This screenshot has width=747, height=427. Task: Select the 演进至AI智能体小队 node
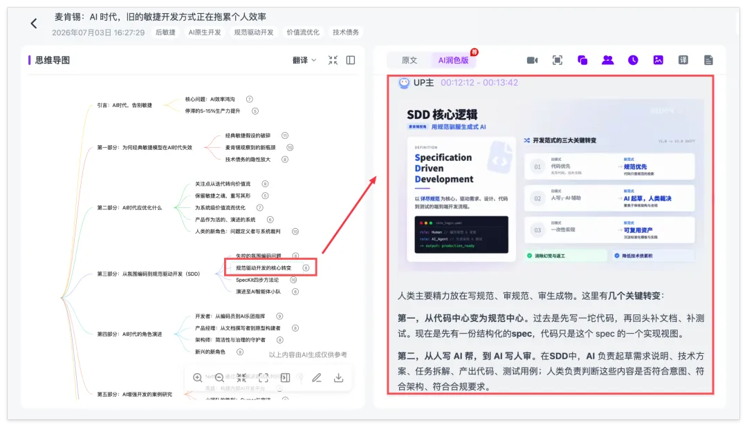pos(258,292)
